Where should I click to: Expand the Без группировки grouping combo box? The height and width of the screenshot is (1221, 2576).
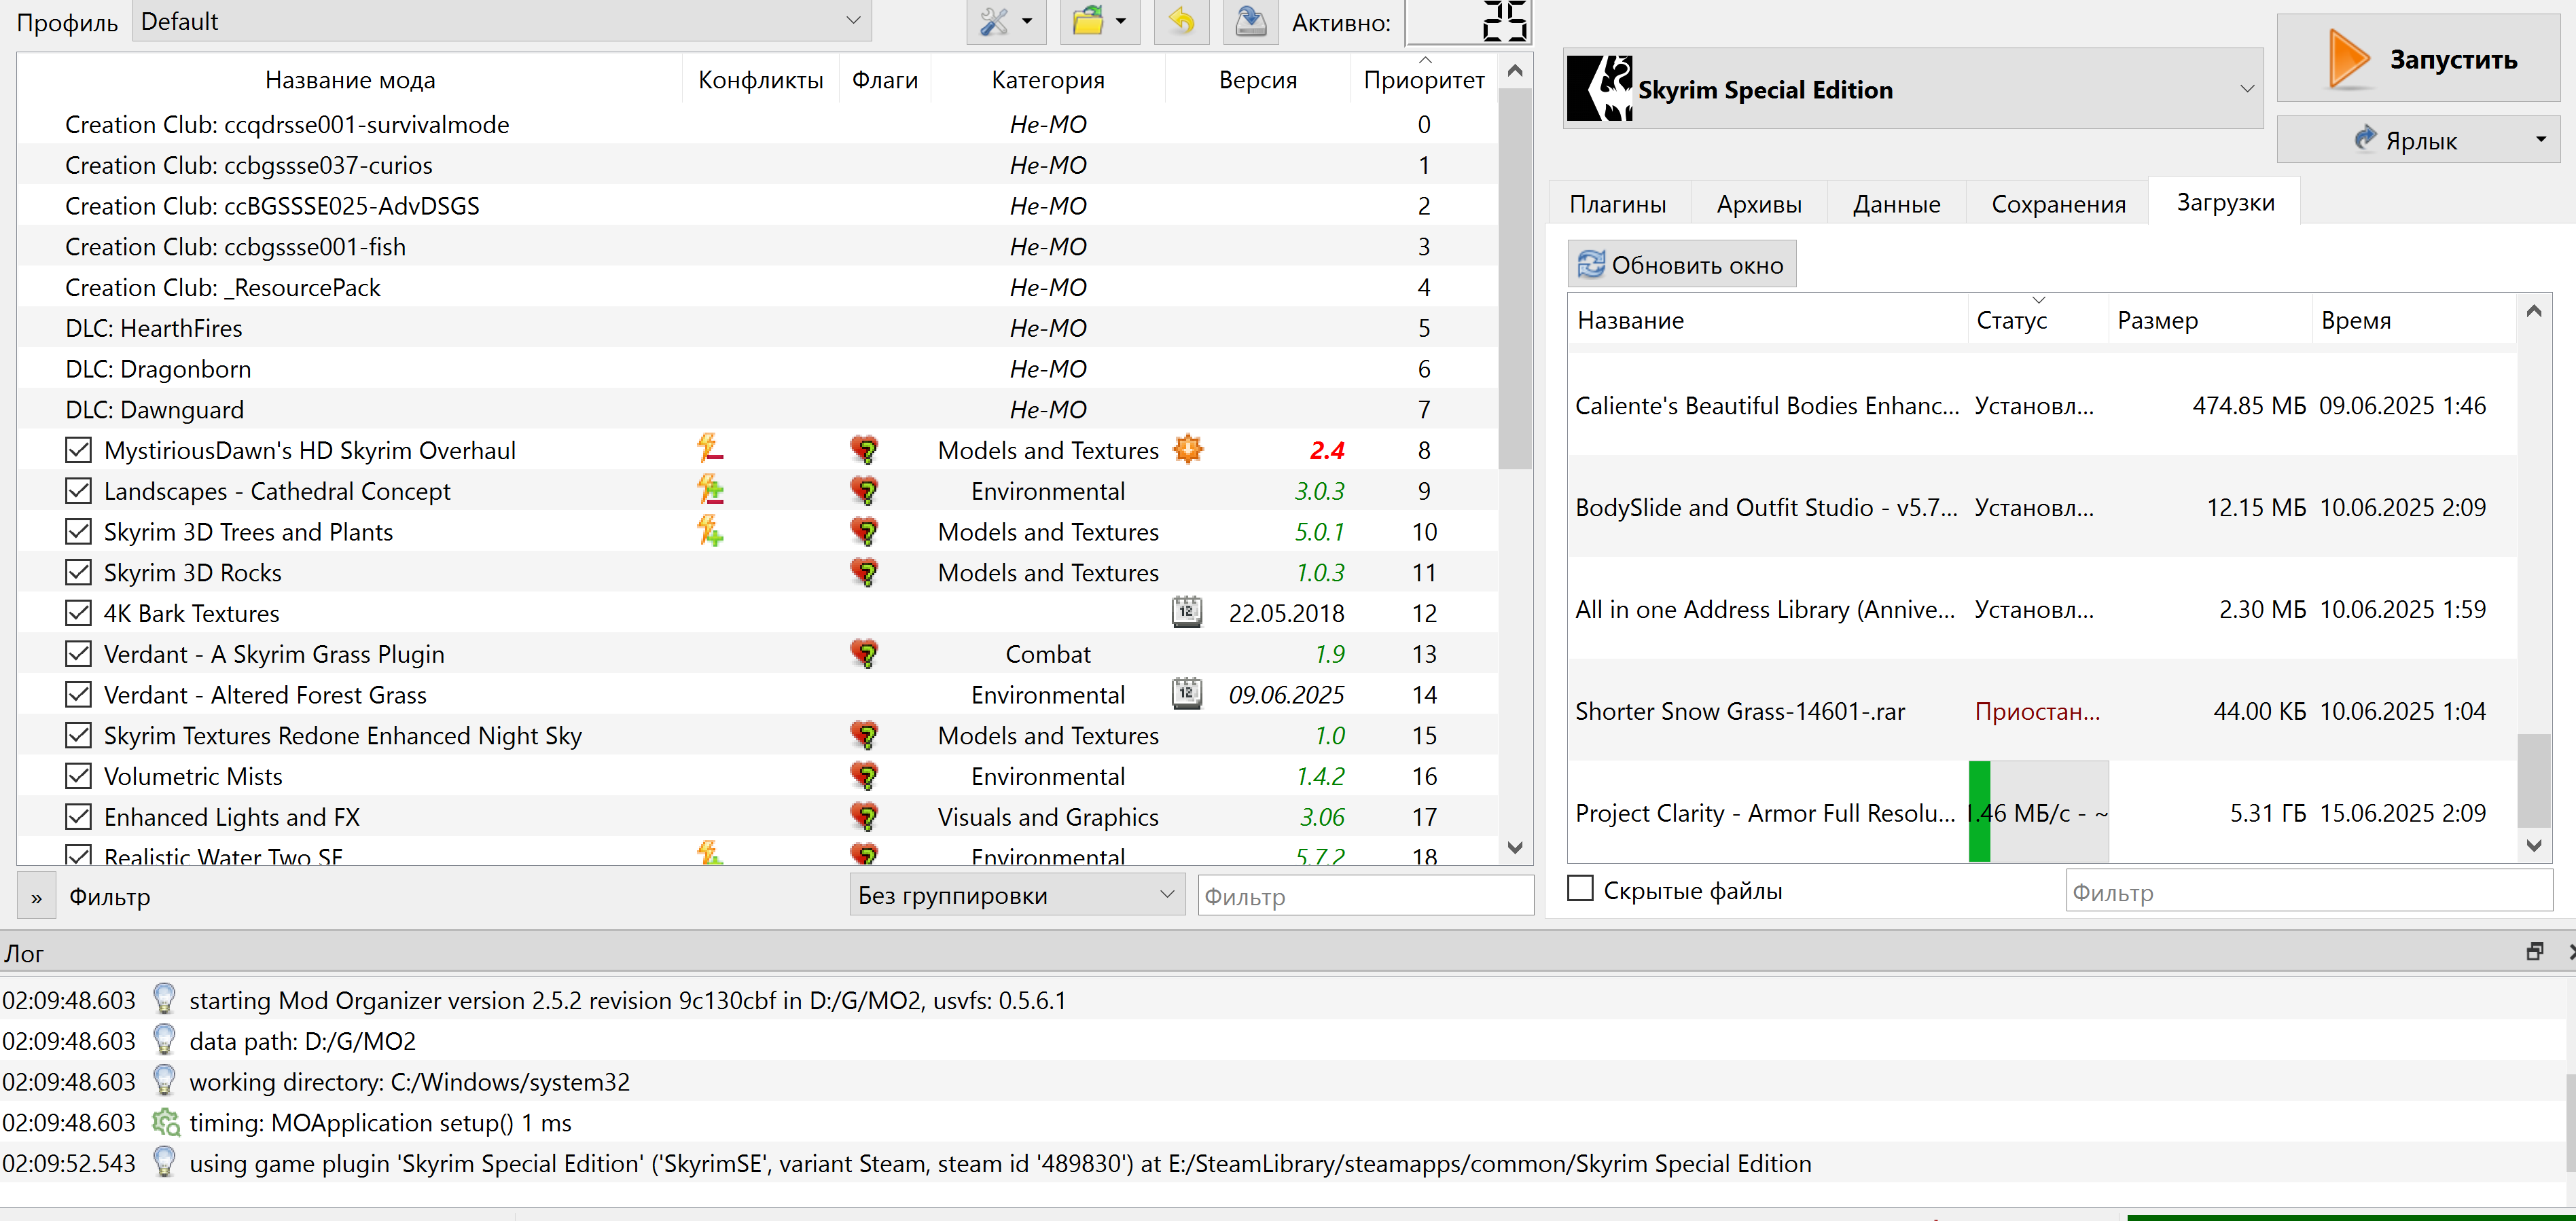tap(1017, 895)
